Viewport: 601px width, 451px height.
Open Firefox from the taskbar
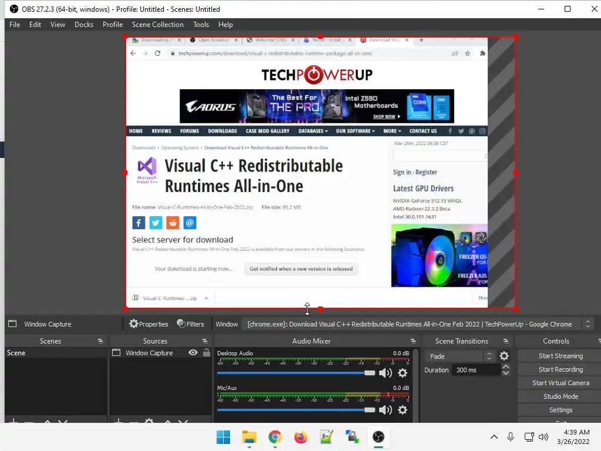point(300,437)
